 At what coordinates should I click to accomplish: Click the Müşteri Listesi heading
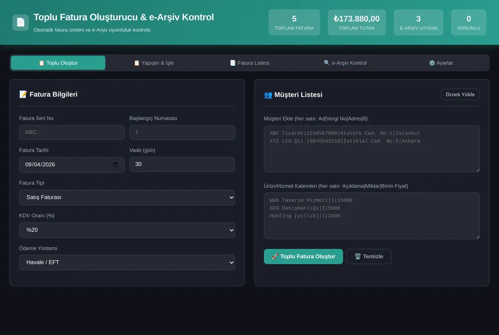pyautogui.click(x=293, y=95)
